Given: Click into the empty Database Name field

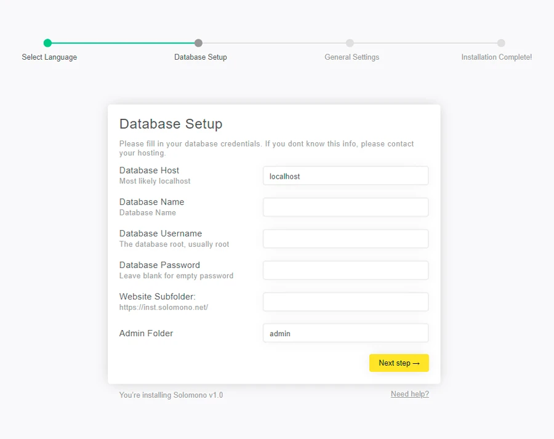Looking at the screenshot, I should pyautogui.click(x=345, y=207).
